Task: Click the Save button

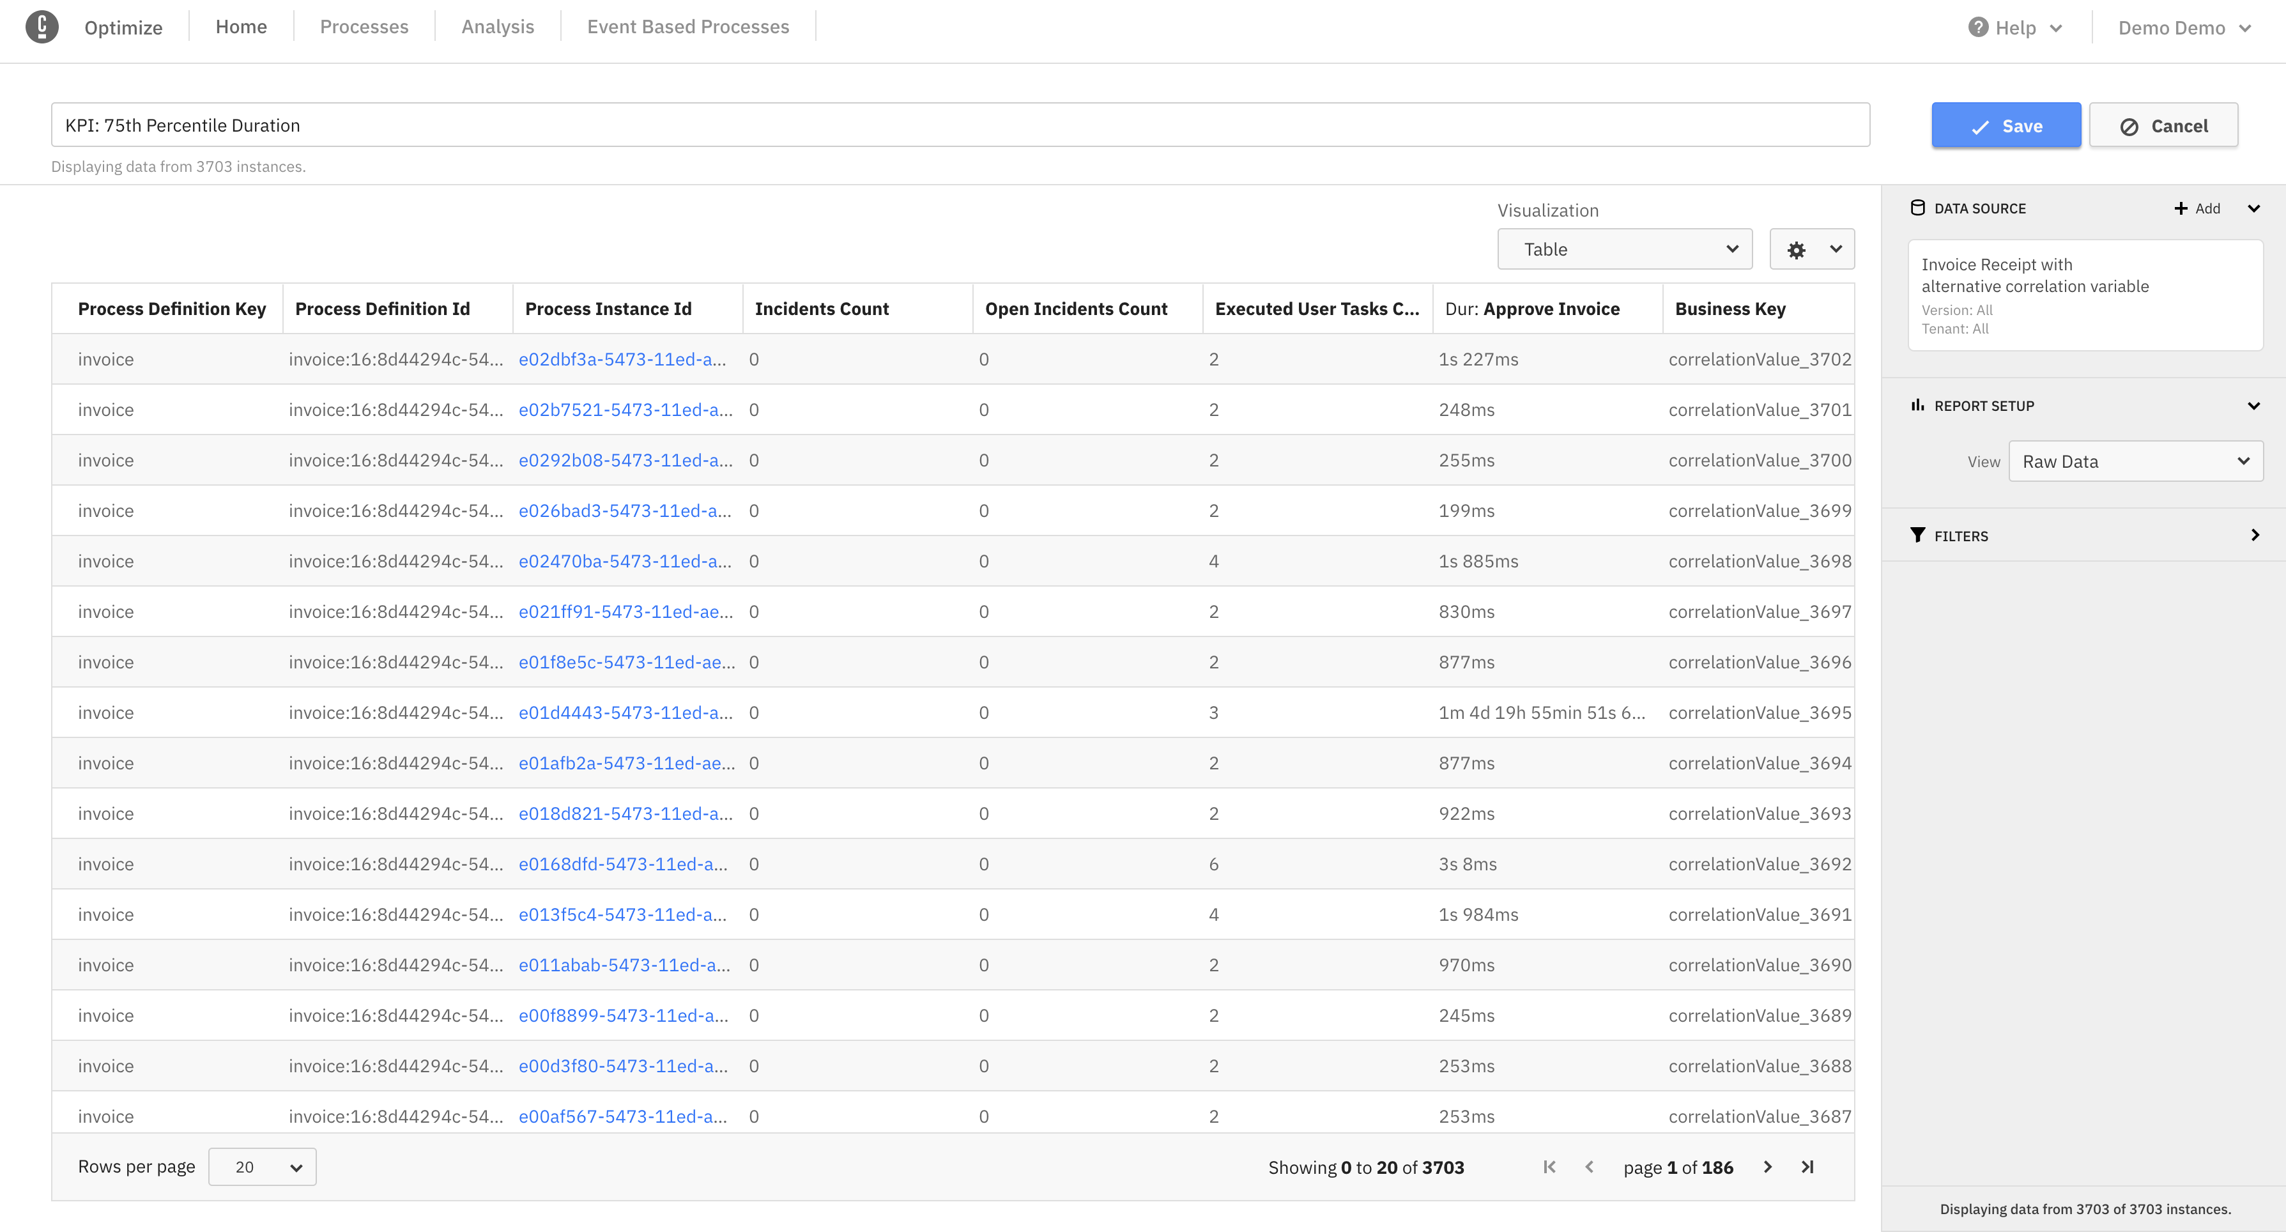Action: (x=2006, y=125)
